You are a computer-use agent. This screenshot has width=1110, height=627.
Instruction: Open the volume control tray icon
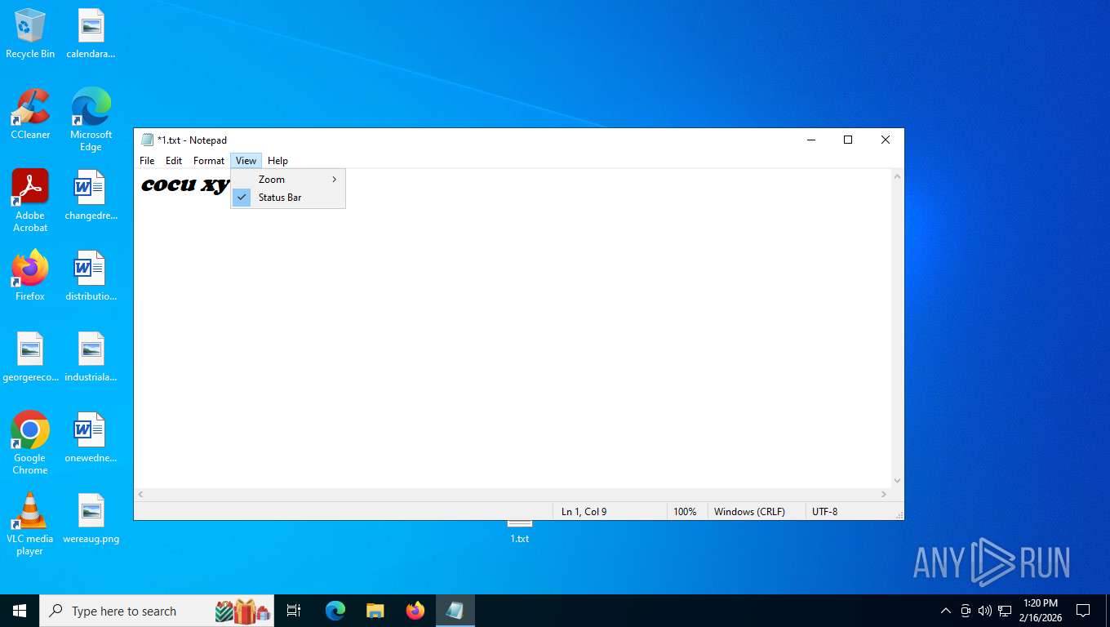pos(985,611)
